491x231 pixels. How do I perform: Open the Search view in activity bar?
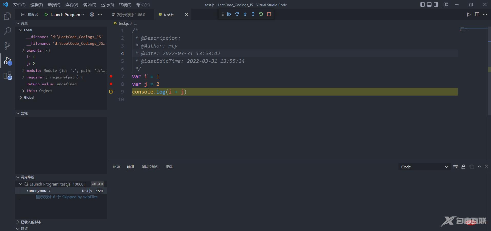7,31
